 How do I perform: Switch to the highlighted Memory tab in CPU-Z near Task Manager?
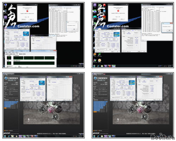coord(42,37)
